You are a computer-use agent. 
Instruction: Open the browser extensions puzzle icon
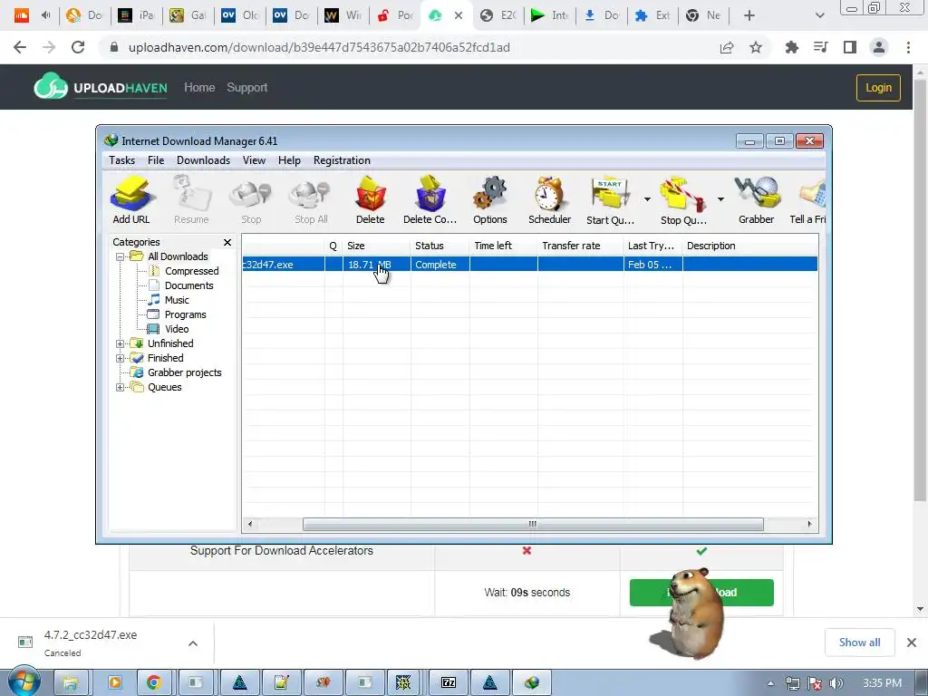(791, 47)
